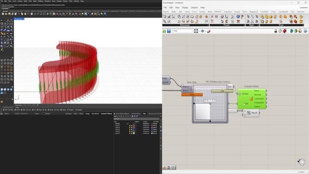309x174 pixels.
Task: Click the teal Preview Selected Only icon
Action: pyautogui.click(x=292, y=31)
